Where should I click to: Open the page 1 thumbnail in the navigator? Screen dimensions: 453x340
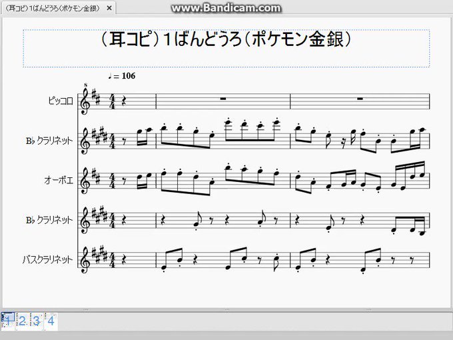(x=8, y=321)
